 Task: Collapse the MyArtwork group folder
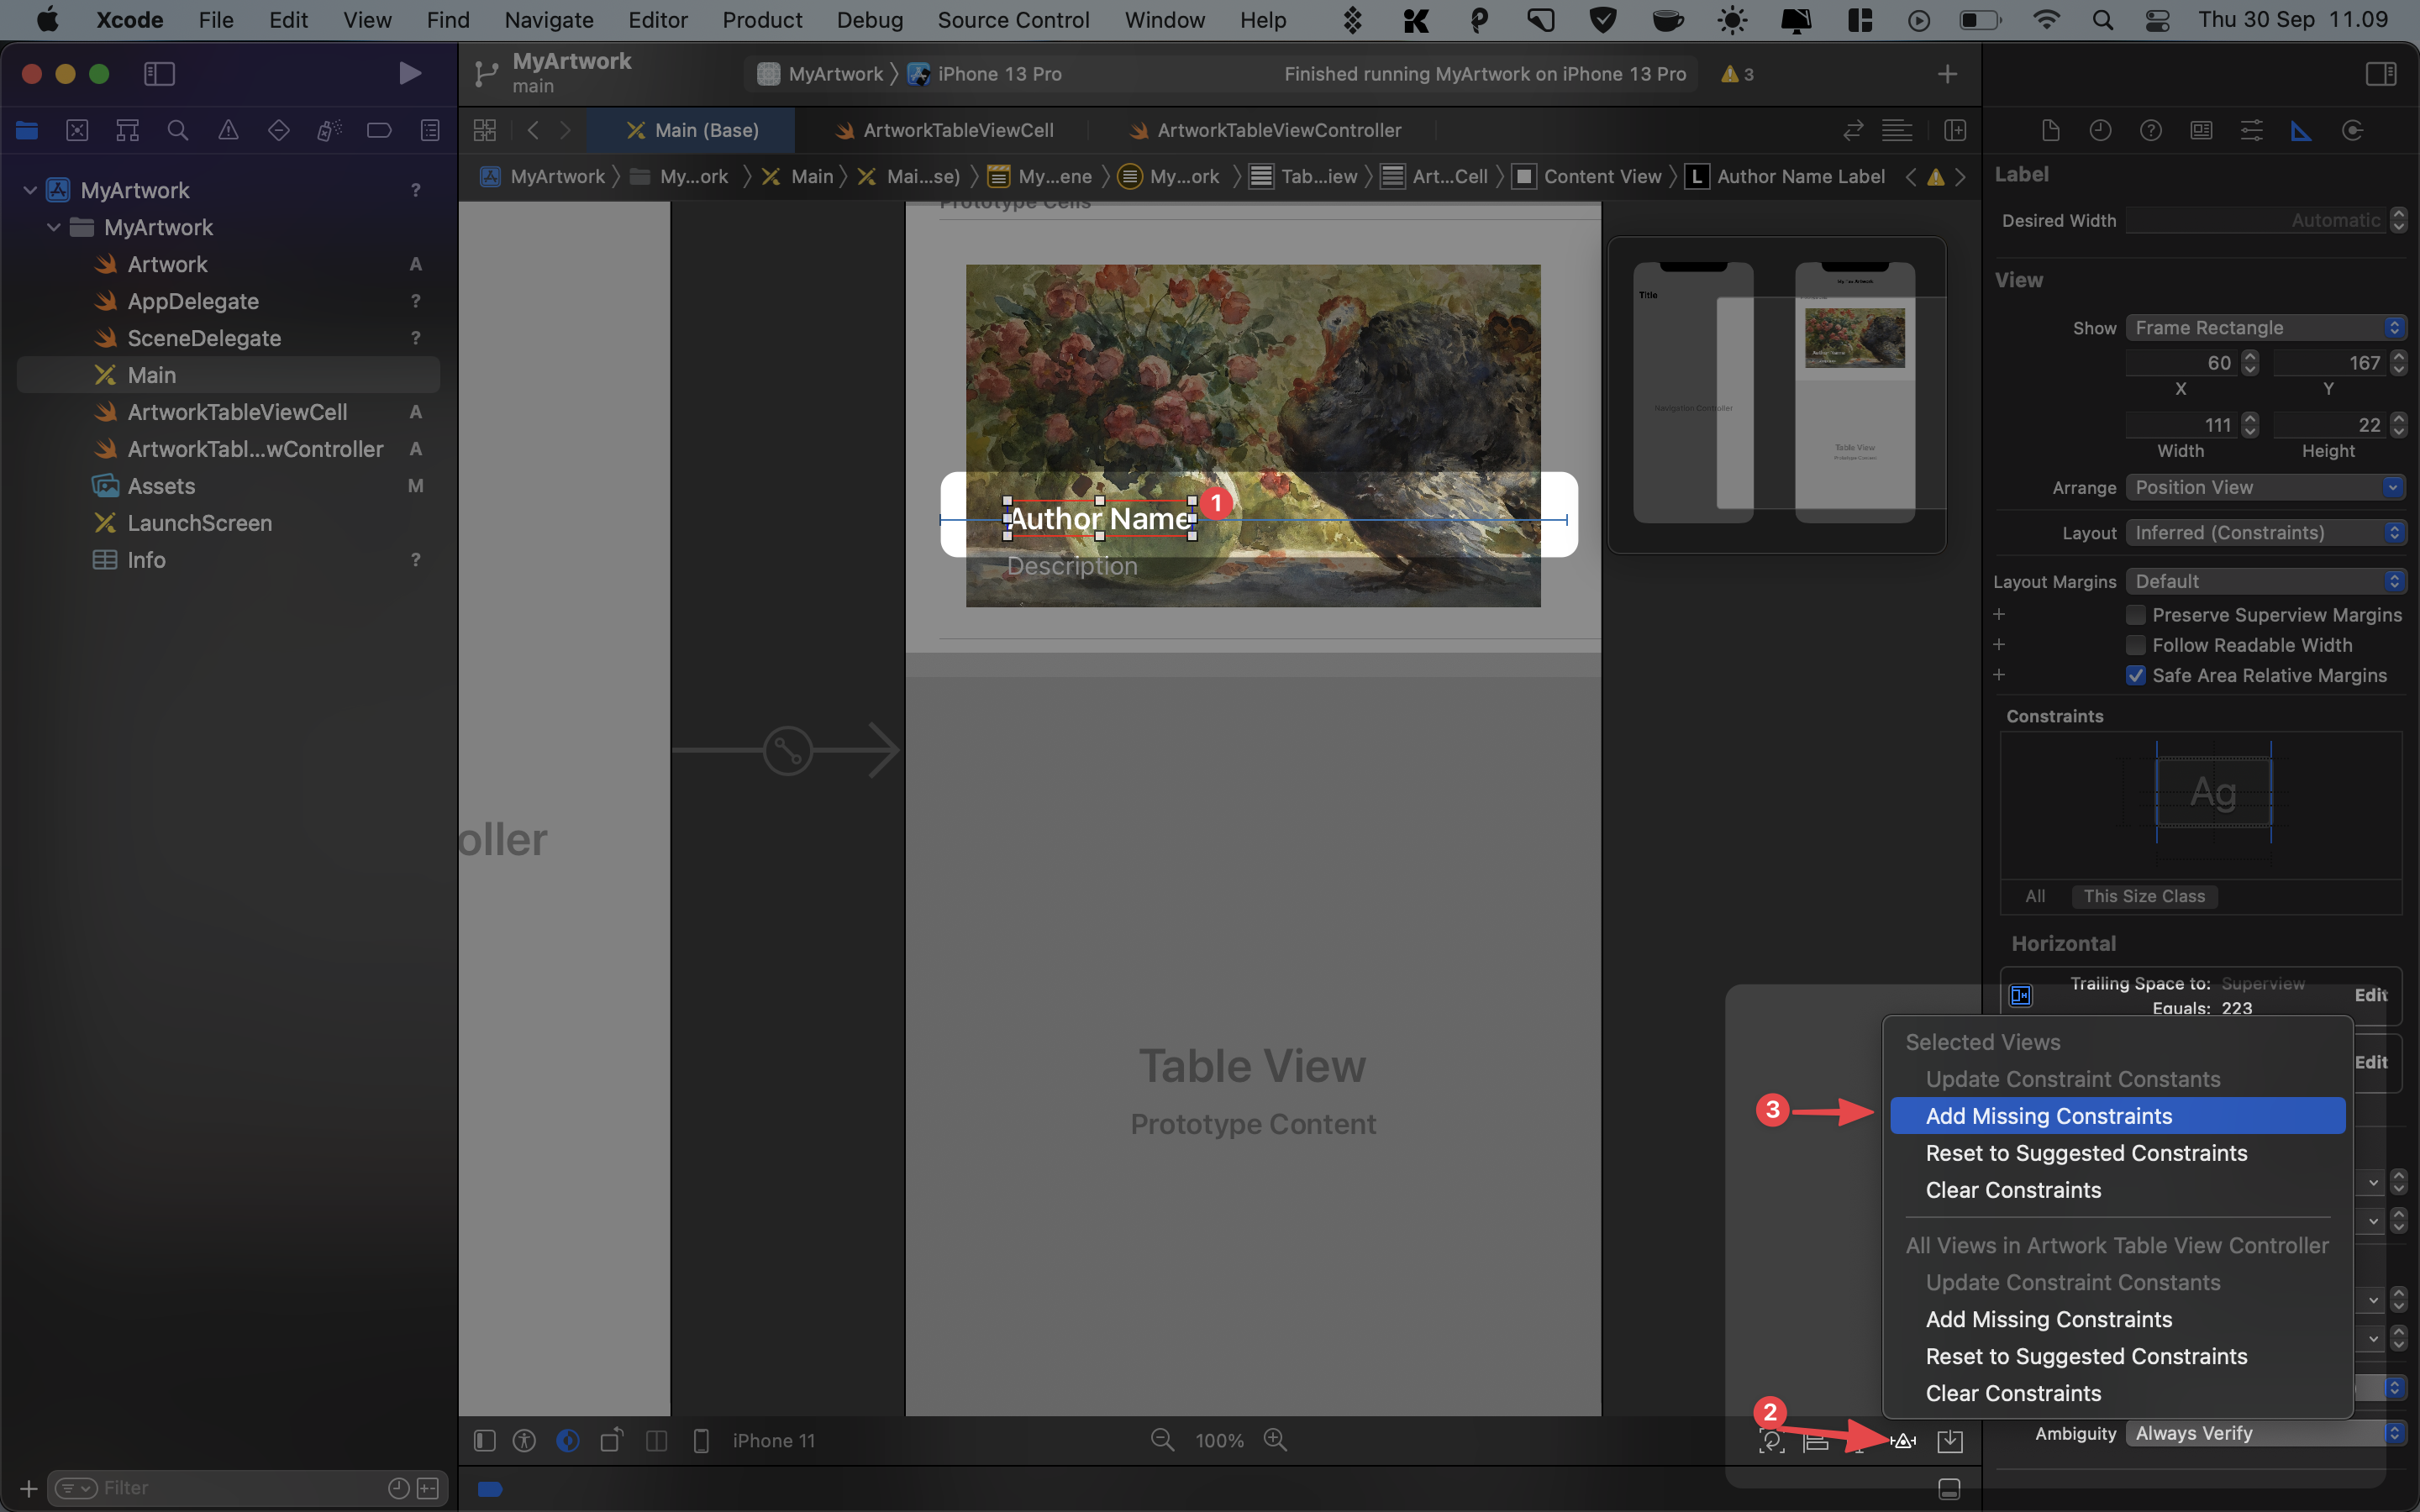tap(54, 227)
